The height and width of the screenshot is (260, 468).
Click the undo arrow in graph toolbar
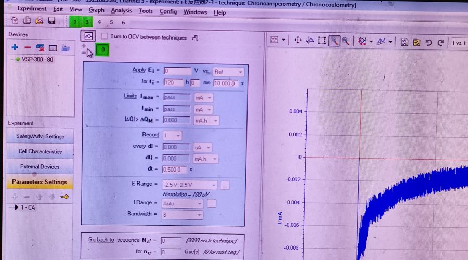point(428,42)
